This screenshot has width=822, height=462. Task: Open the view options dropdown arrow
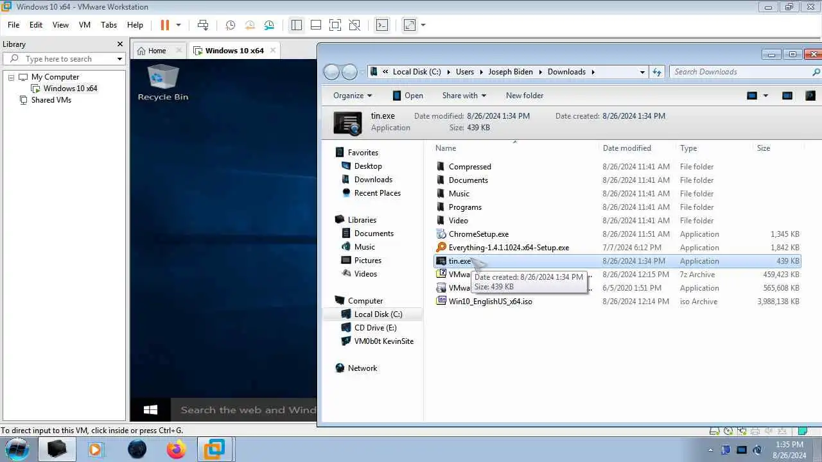point(765,96)
